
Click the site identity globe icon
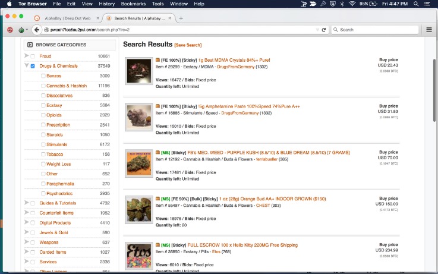coord(46,30)
